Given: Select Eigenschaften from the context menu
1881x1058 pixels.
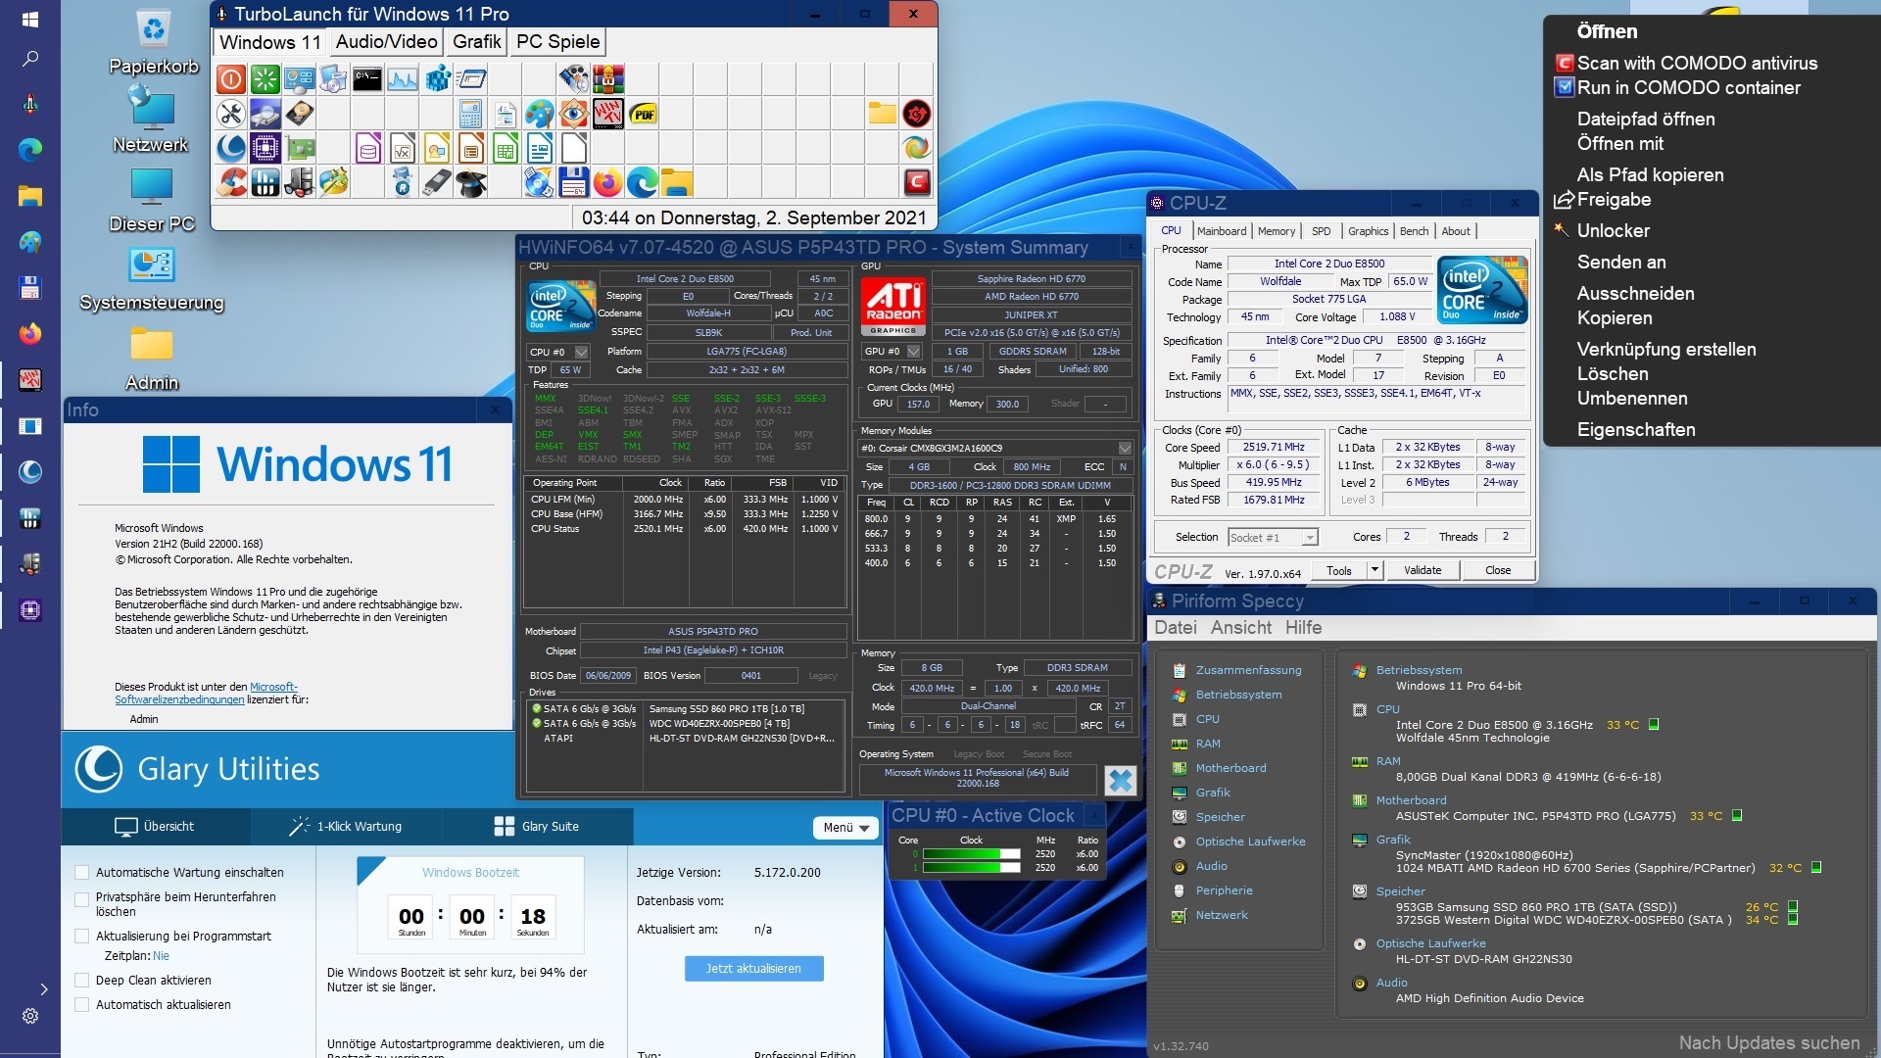Looking at the screenshot, I should click(x=1635, y=429).
